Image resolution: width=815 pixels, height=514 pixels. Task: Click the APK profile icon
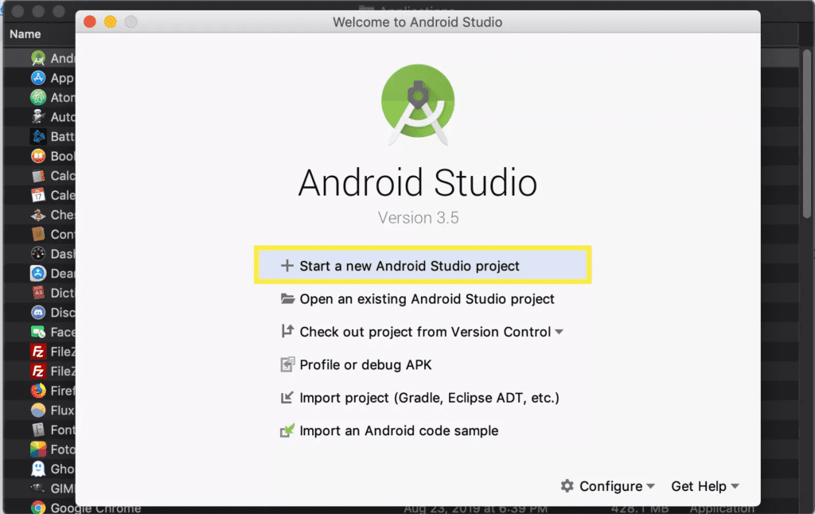[x=287, y=364]
